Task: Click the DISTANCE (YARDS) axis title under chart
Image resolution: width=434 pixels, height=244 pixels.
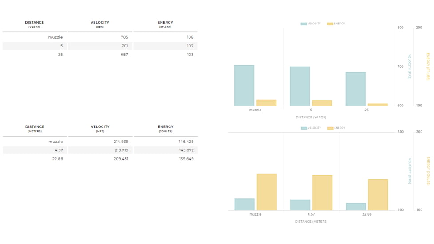Action: tap(311, 117)
